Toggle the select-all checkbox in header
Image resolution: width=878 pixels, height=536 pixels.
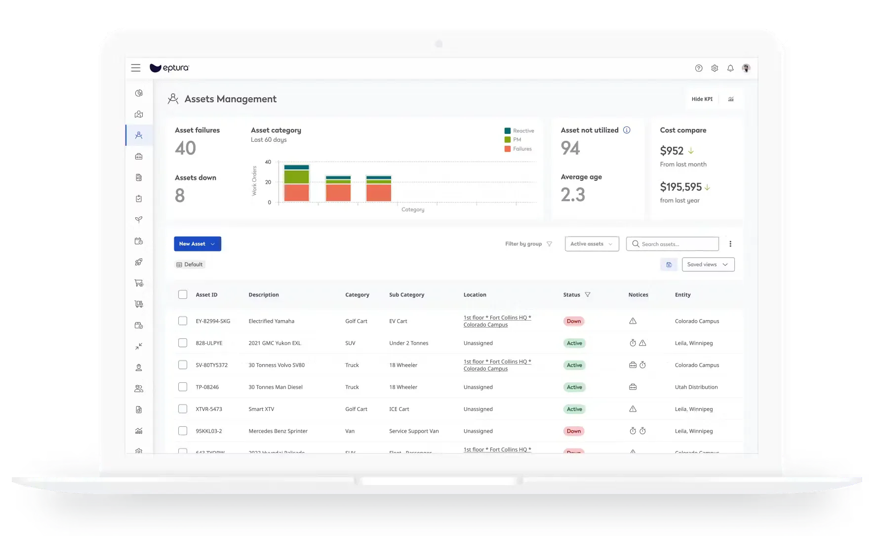click(183, 294)
